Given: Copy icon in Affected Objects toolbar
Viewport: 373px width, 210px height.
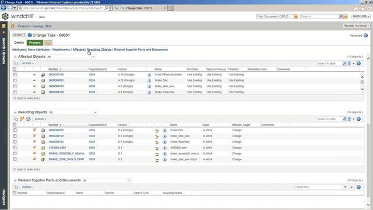Looking at the screenshot, I should (x=16, y=64).
